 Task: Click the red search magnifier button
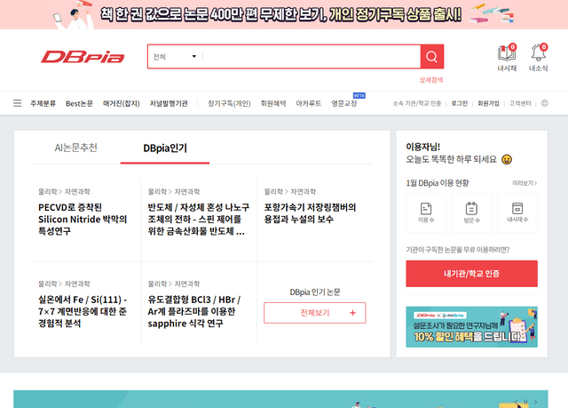pos(432,57)
